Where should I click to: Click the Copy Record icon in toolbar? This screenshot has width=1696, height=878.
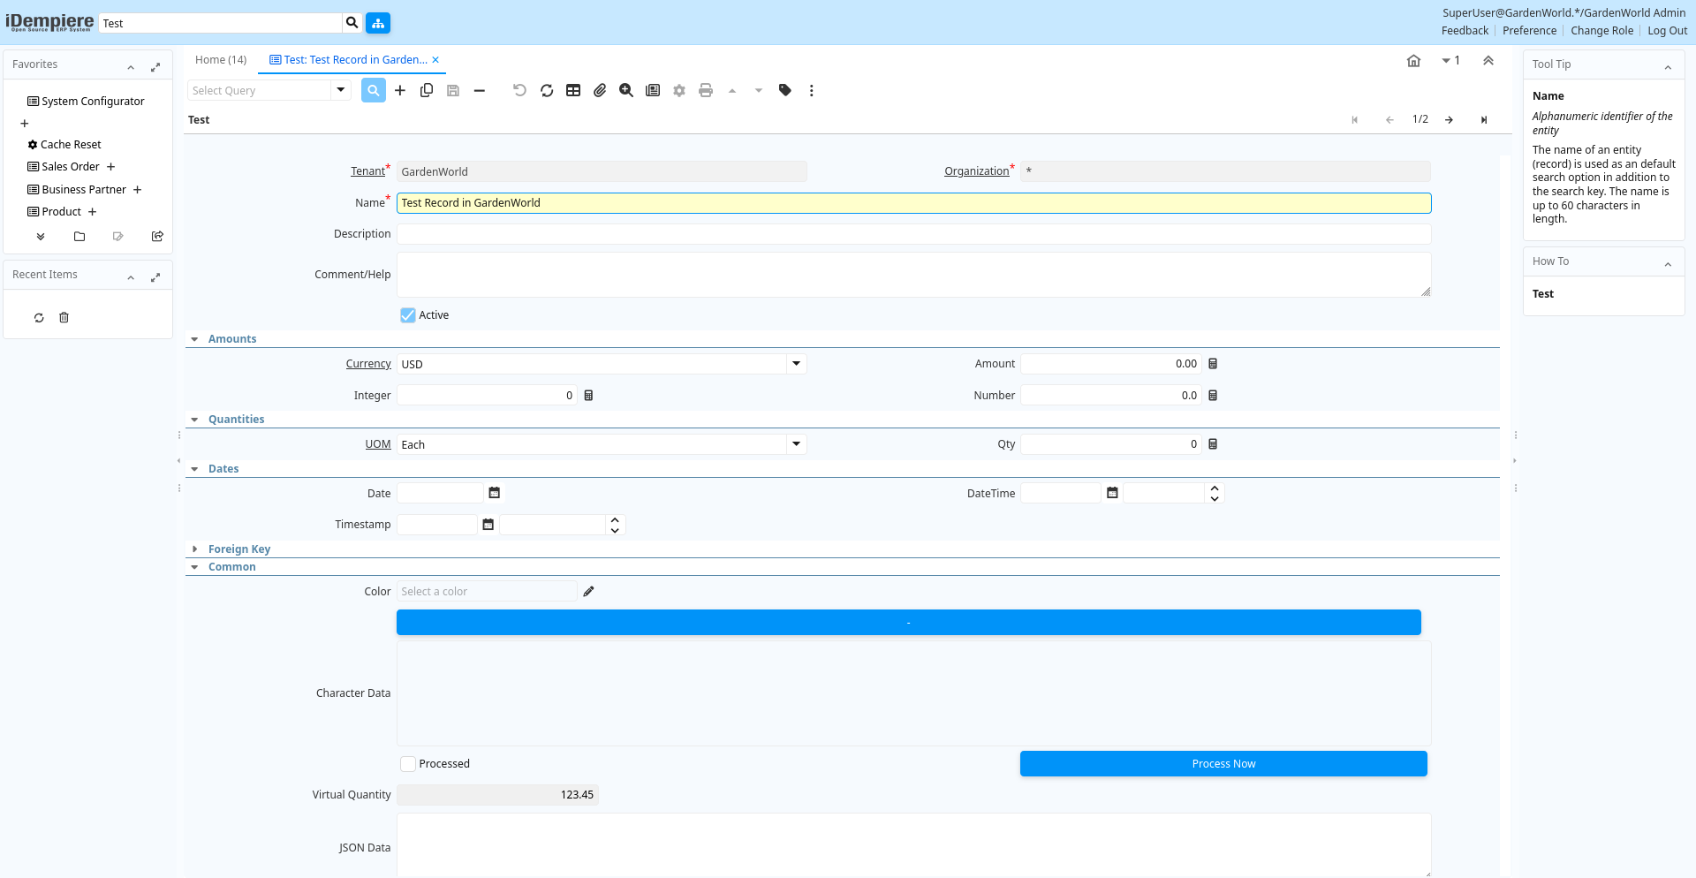point(427,90)
